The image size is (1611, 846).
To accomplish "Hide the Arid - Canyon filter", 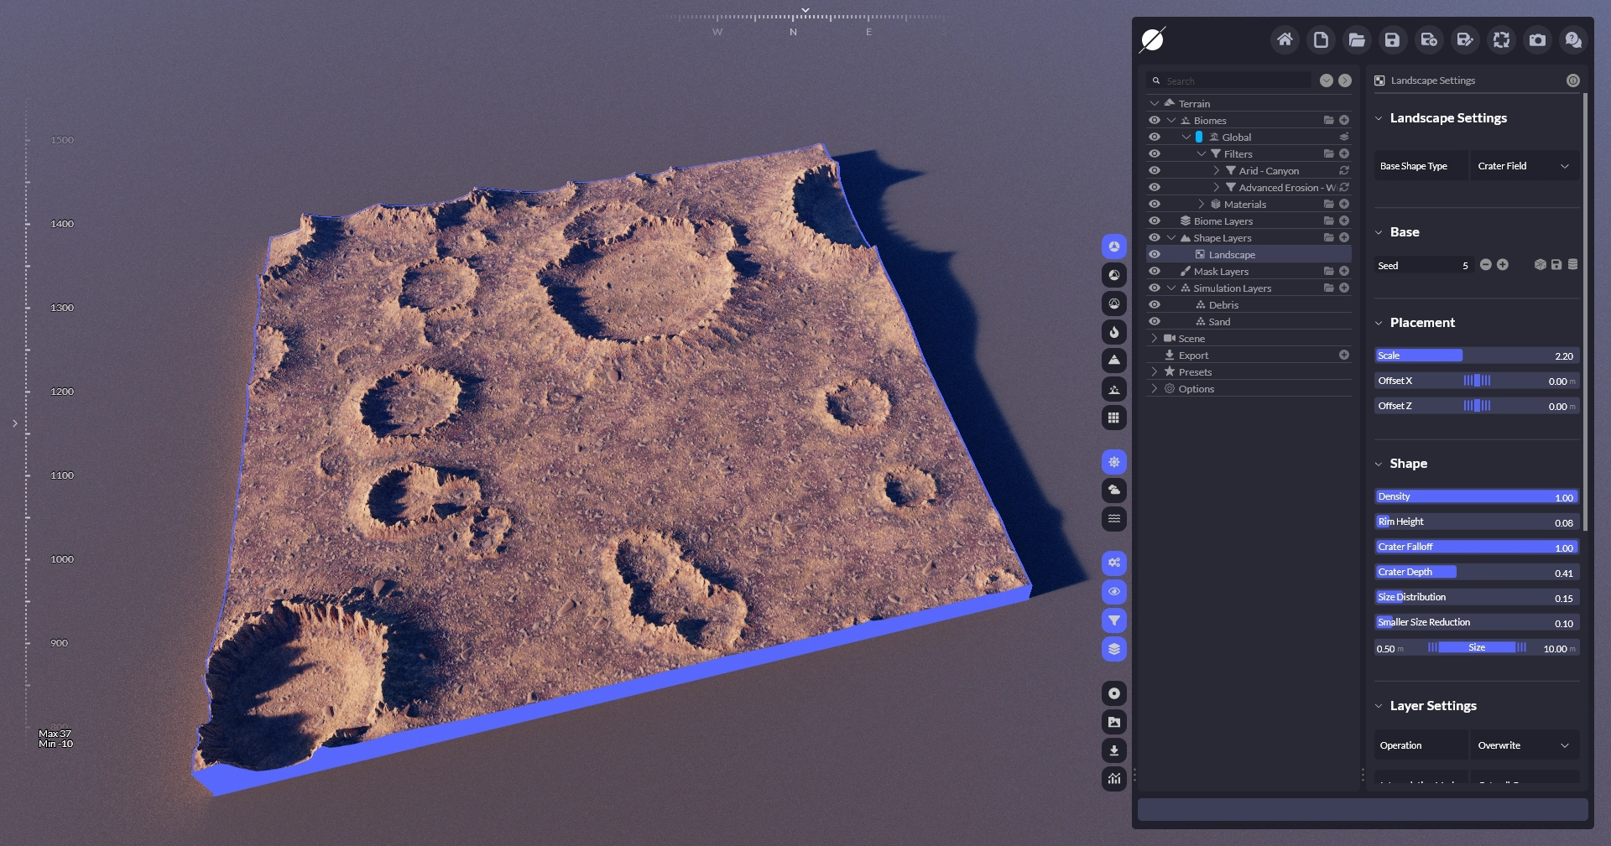I will click(x=1155, y=171).
